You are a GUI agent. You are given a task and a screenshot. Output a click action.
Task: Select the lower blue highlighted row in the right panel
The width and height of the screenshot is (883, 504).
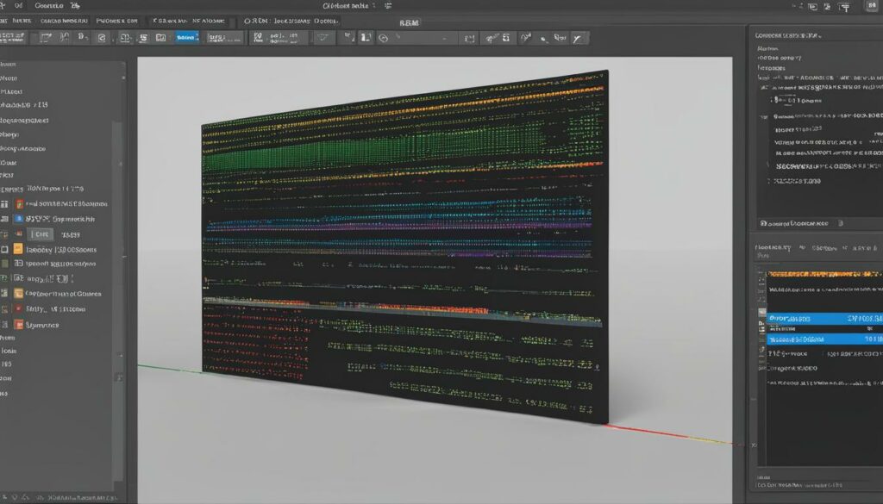[x=824, y=339]
